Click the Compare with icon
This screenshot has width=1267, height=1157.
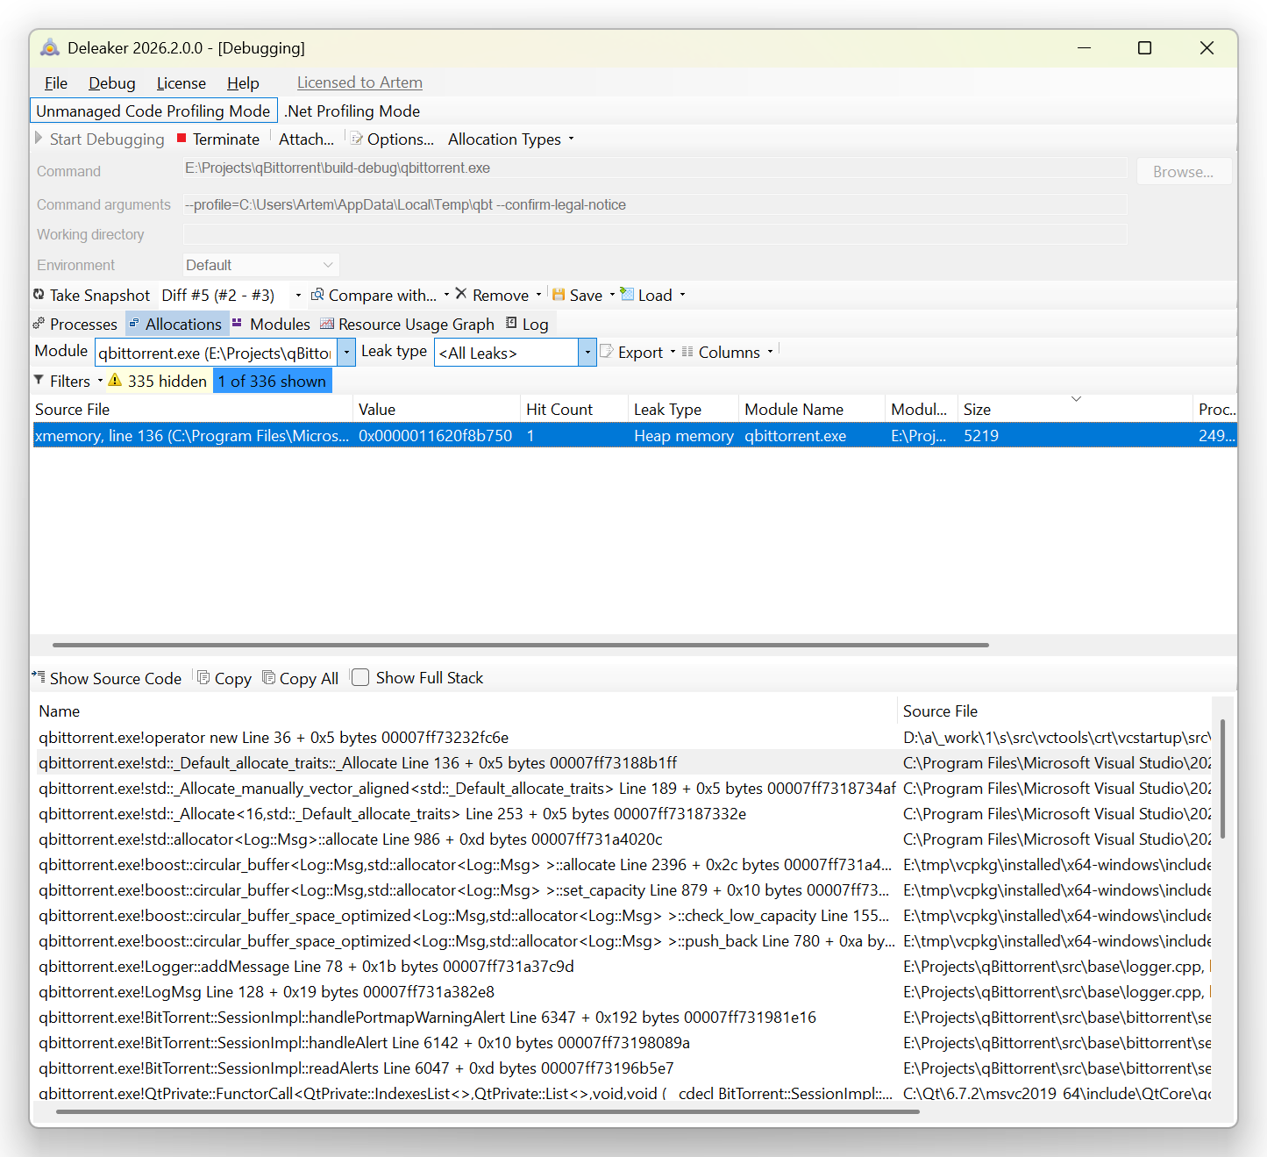pyautogui.click(x=317, y=295)
